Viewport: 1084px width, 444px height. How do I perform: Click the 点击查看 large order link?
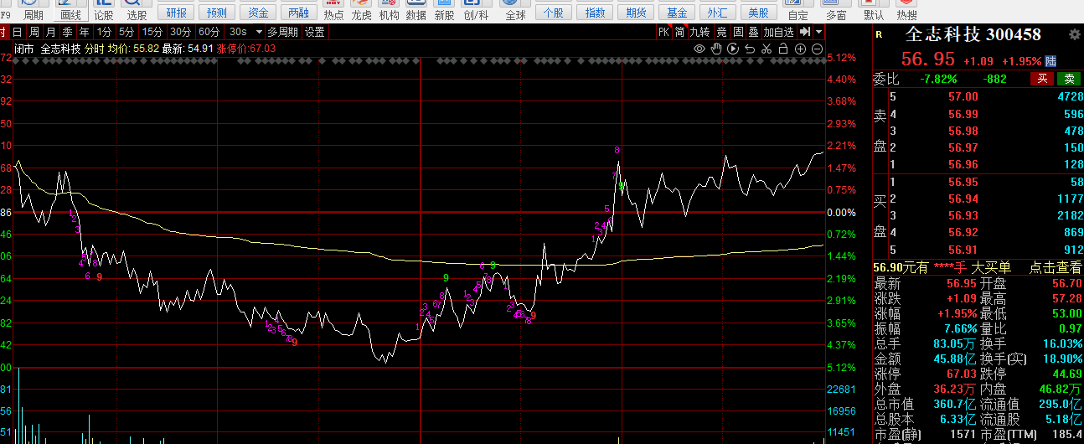(1055, 267)
